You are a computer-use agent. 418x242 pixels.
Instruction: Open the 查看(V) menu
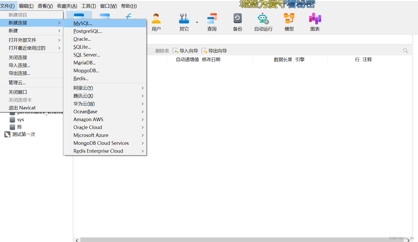click(45, 6)
